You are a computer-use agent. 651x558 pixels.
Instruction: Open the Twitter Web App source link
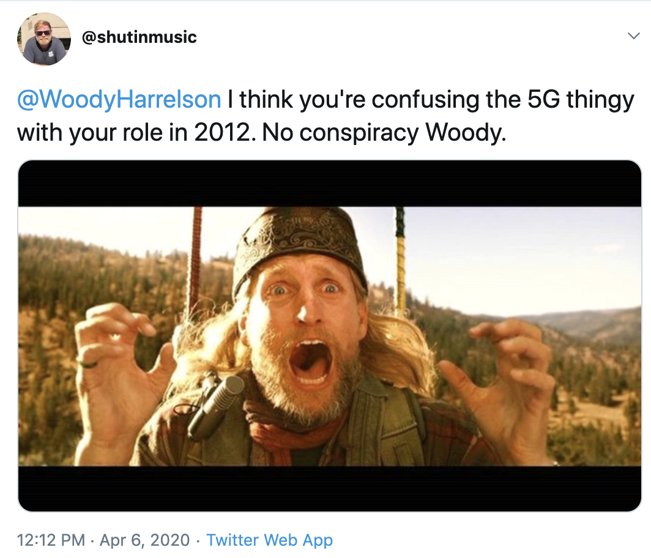[x=269, y=540]
